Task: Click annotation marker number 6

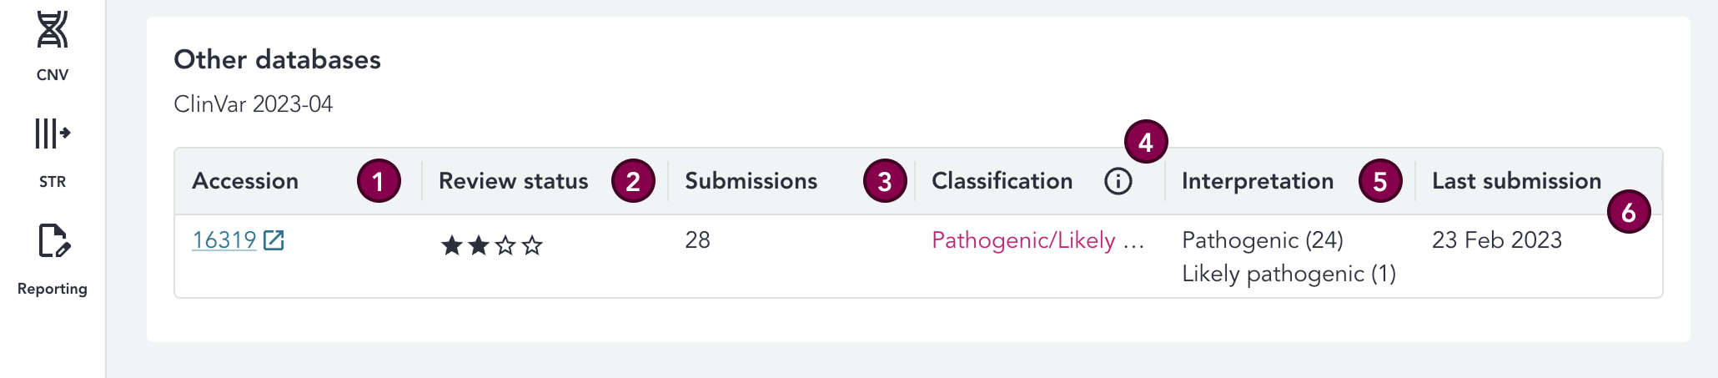Action: 1629,213
